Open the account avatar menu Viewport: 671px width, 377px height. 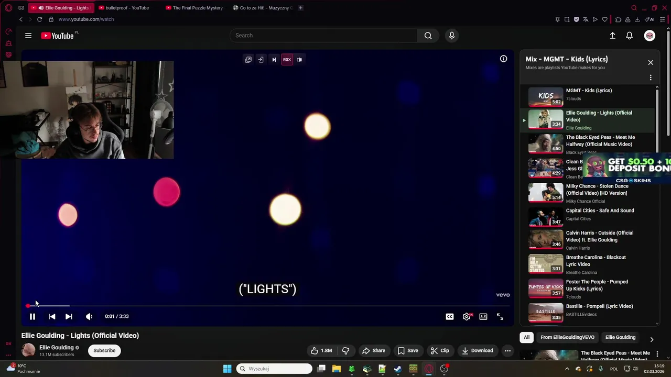[650, 36]
